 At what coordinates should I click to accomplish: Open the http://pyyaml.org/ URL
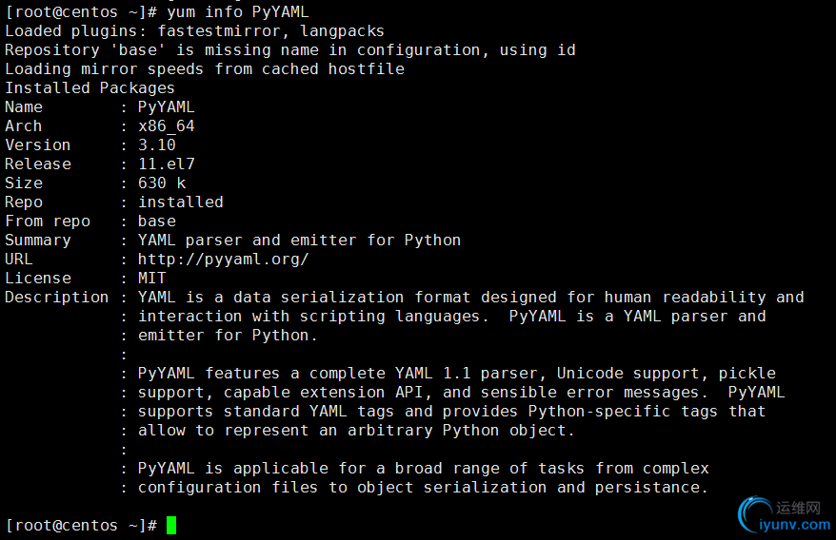[223, 259]
